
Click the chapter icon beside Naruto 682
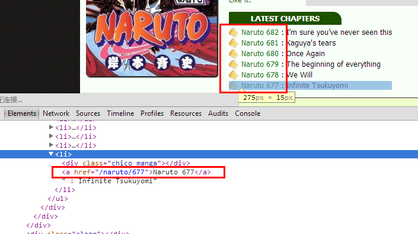(233, 32)
